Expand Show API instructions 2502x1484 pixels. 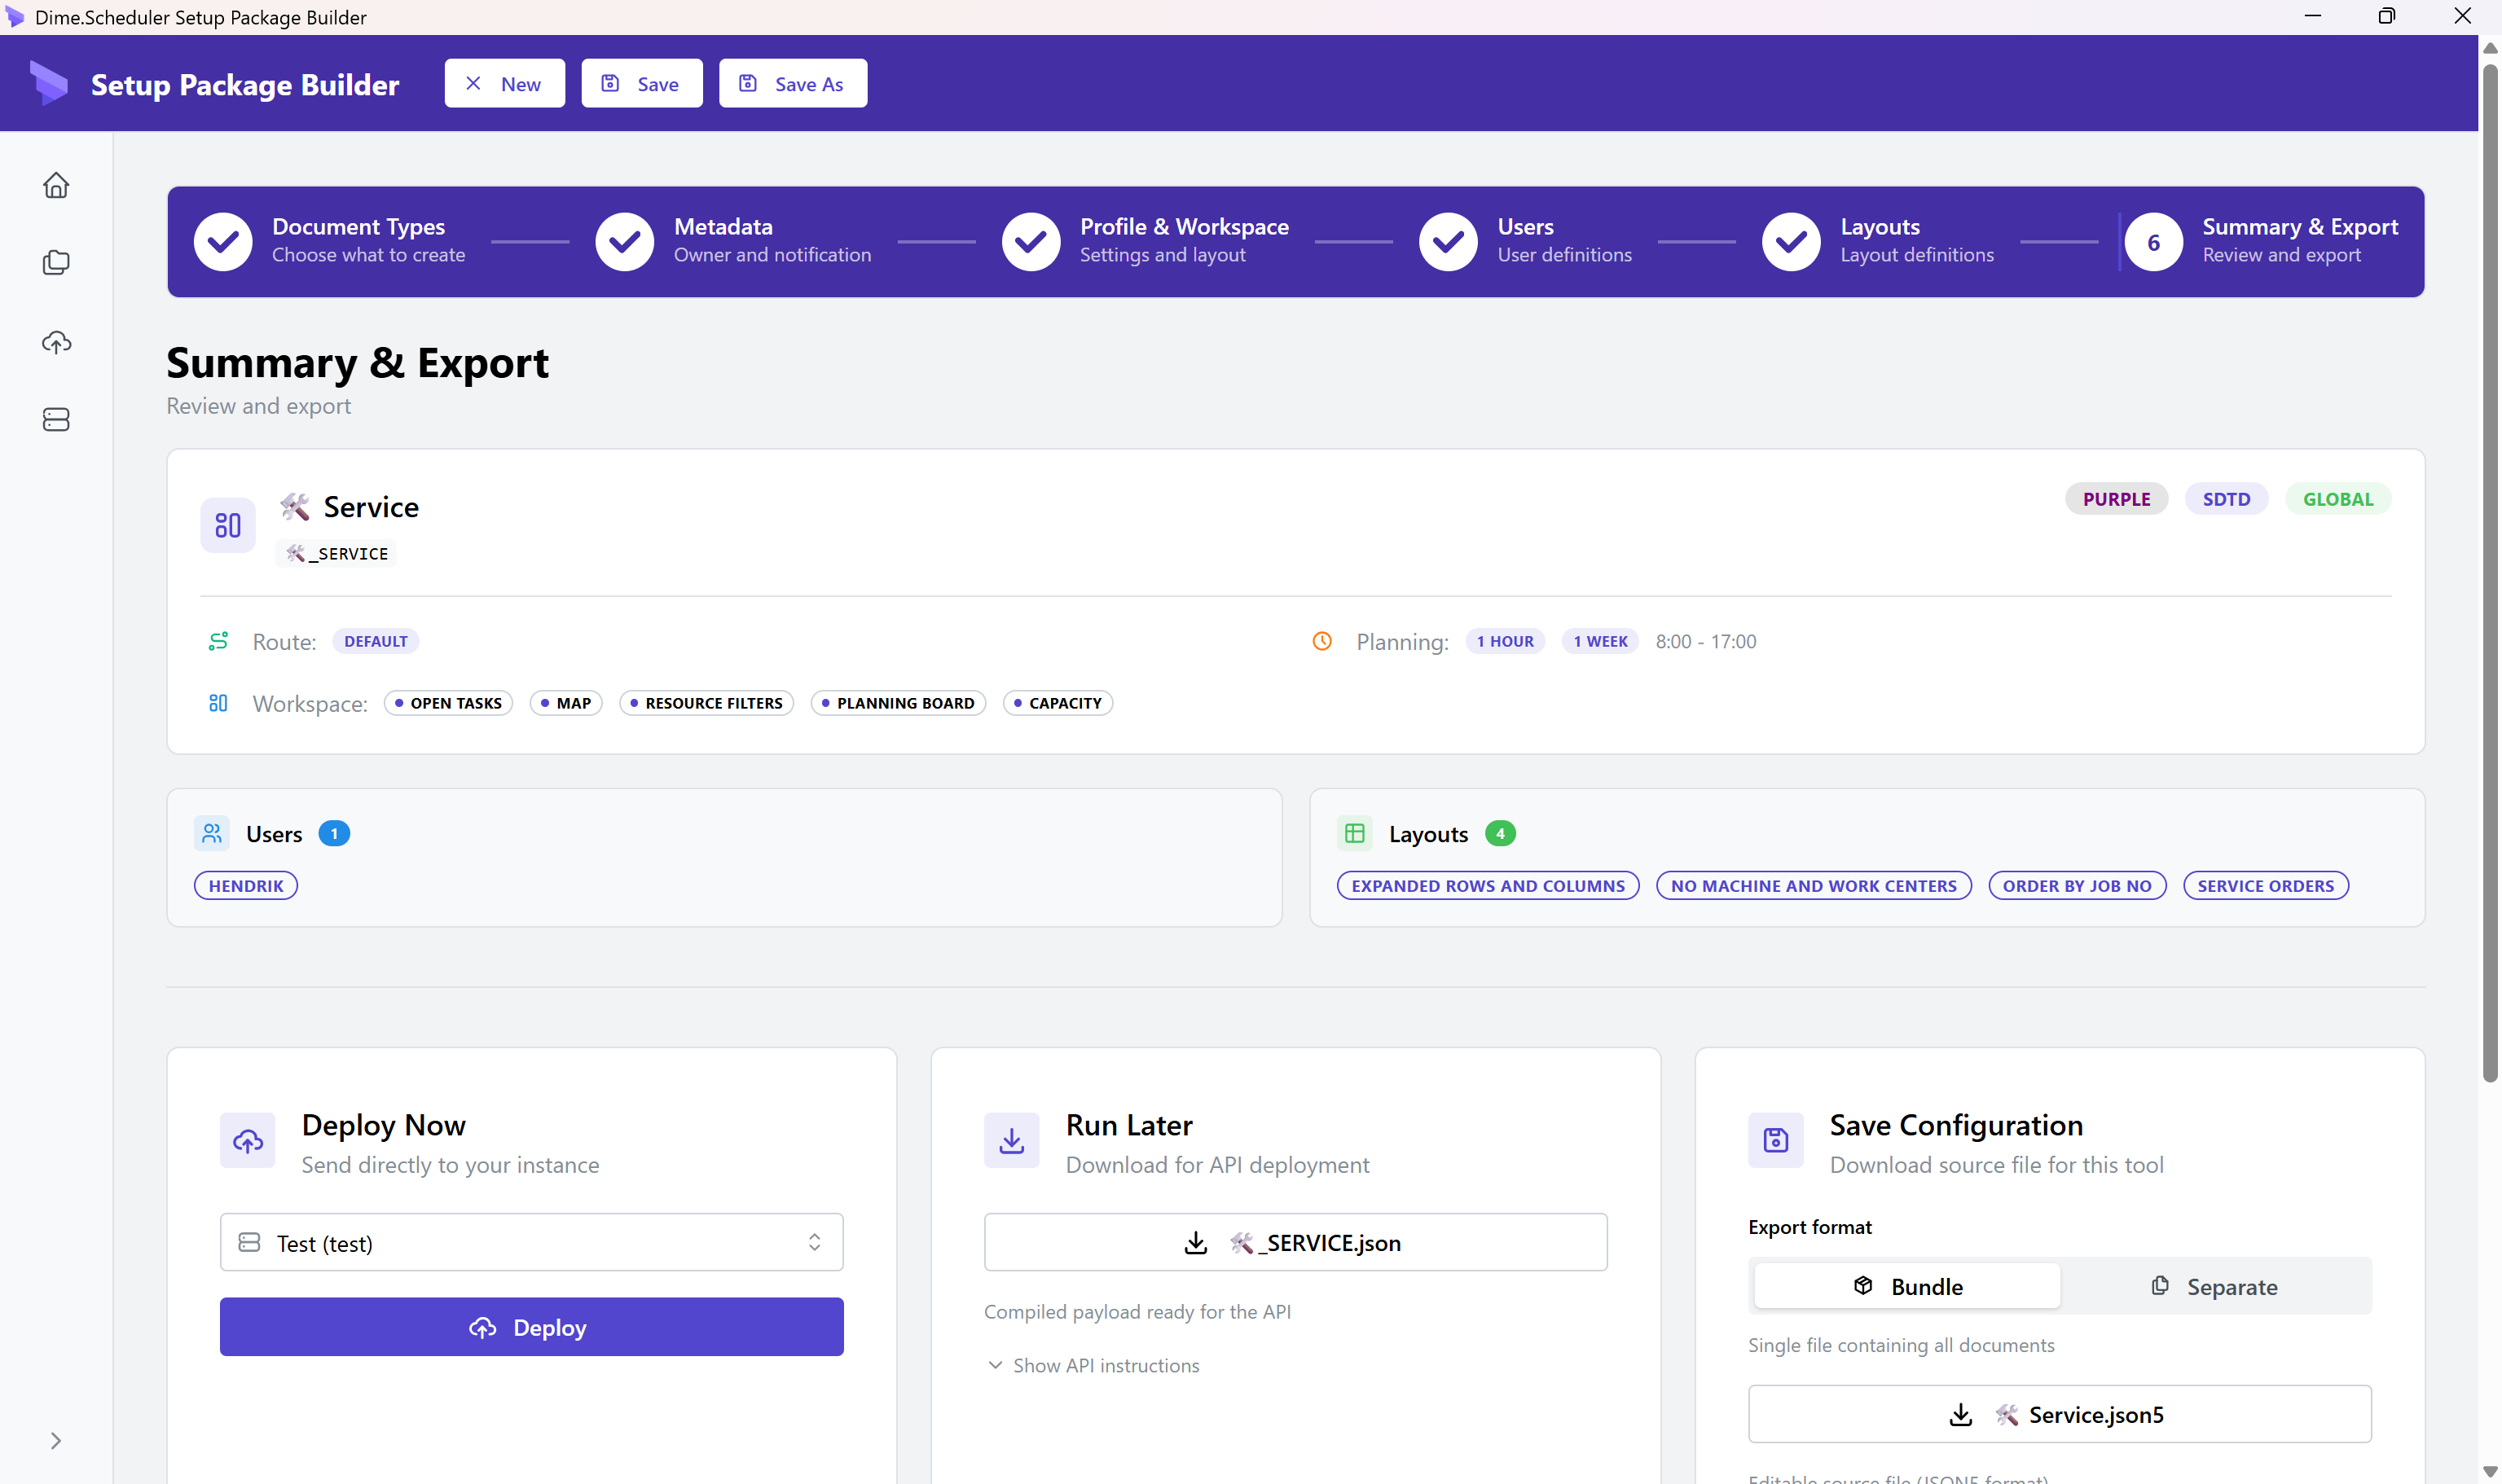(1092, 1366)
